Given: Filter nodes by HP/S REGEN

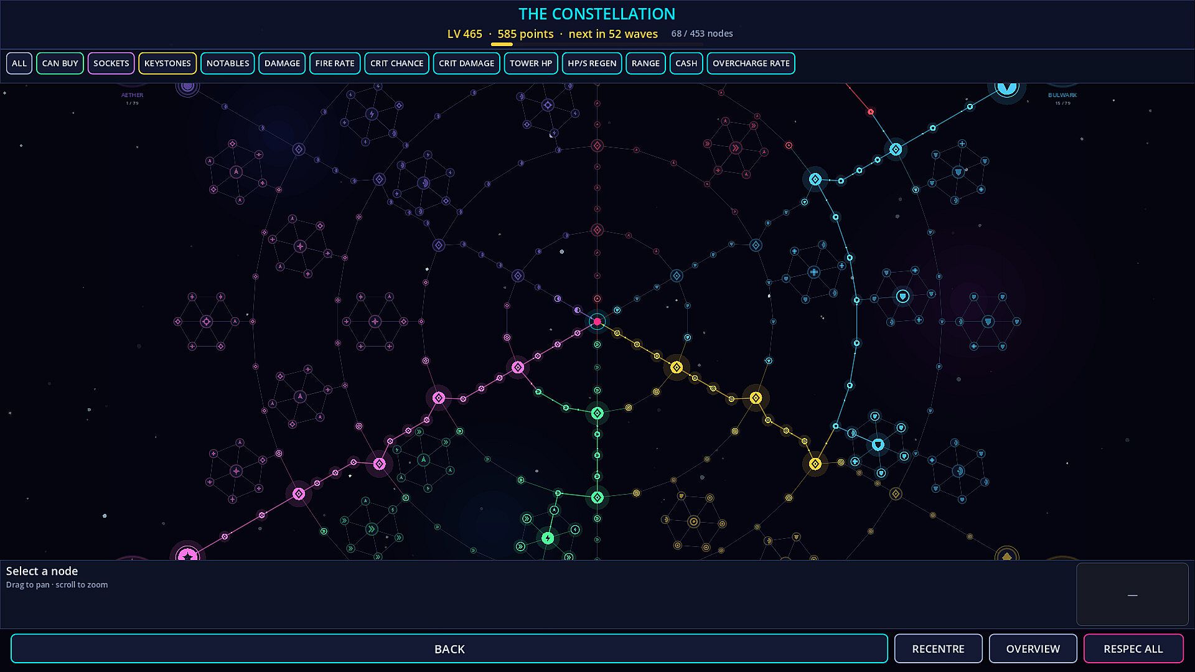Looking at the screenshot, I should point(592,63).
